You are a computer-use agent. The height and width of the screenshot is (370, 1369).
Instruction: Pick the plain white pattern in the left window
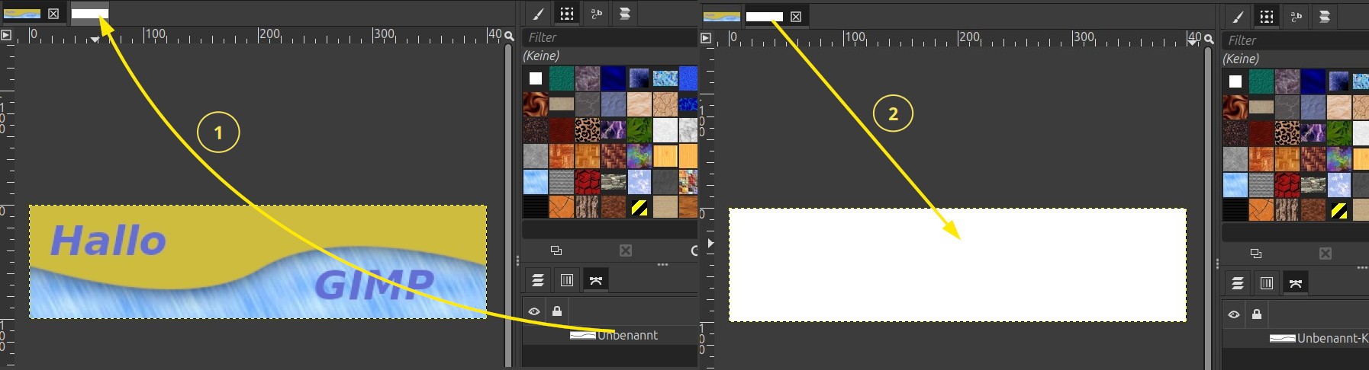(x=536, y=78)
